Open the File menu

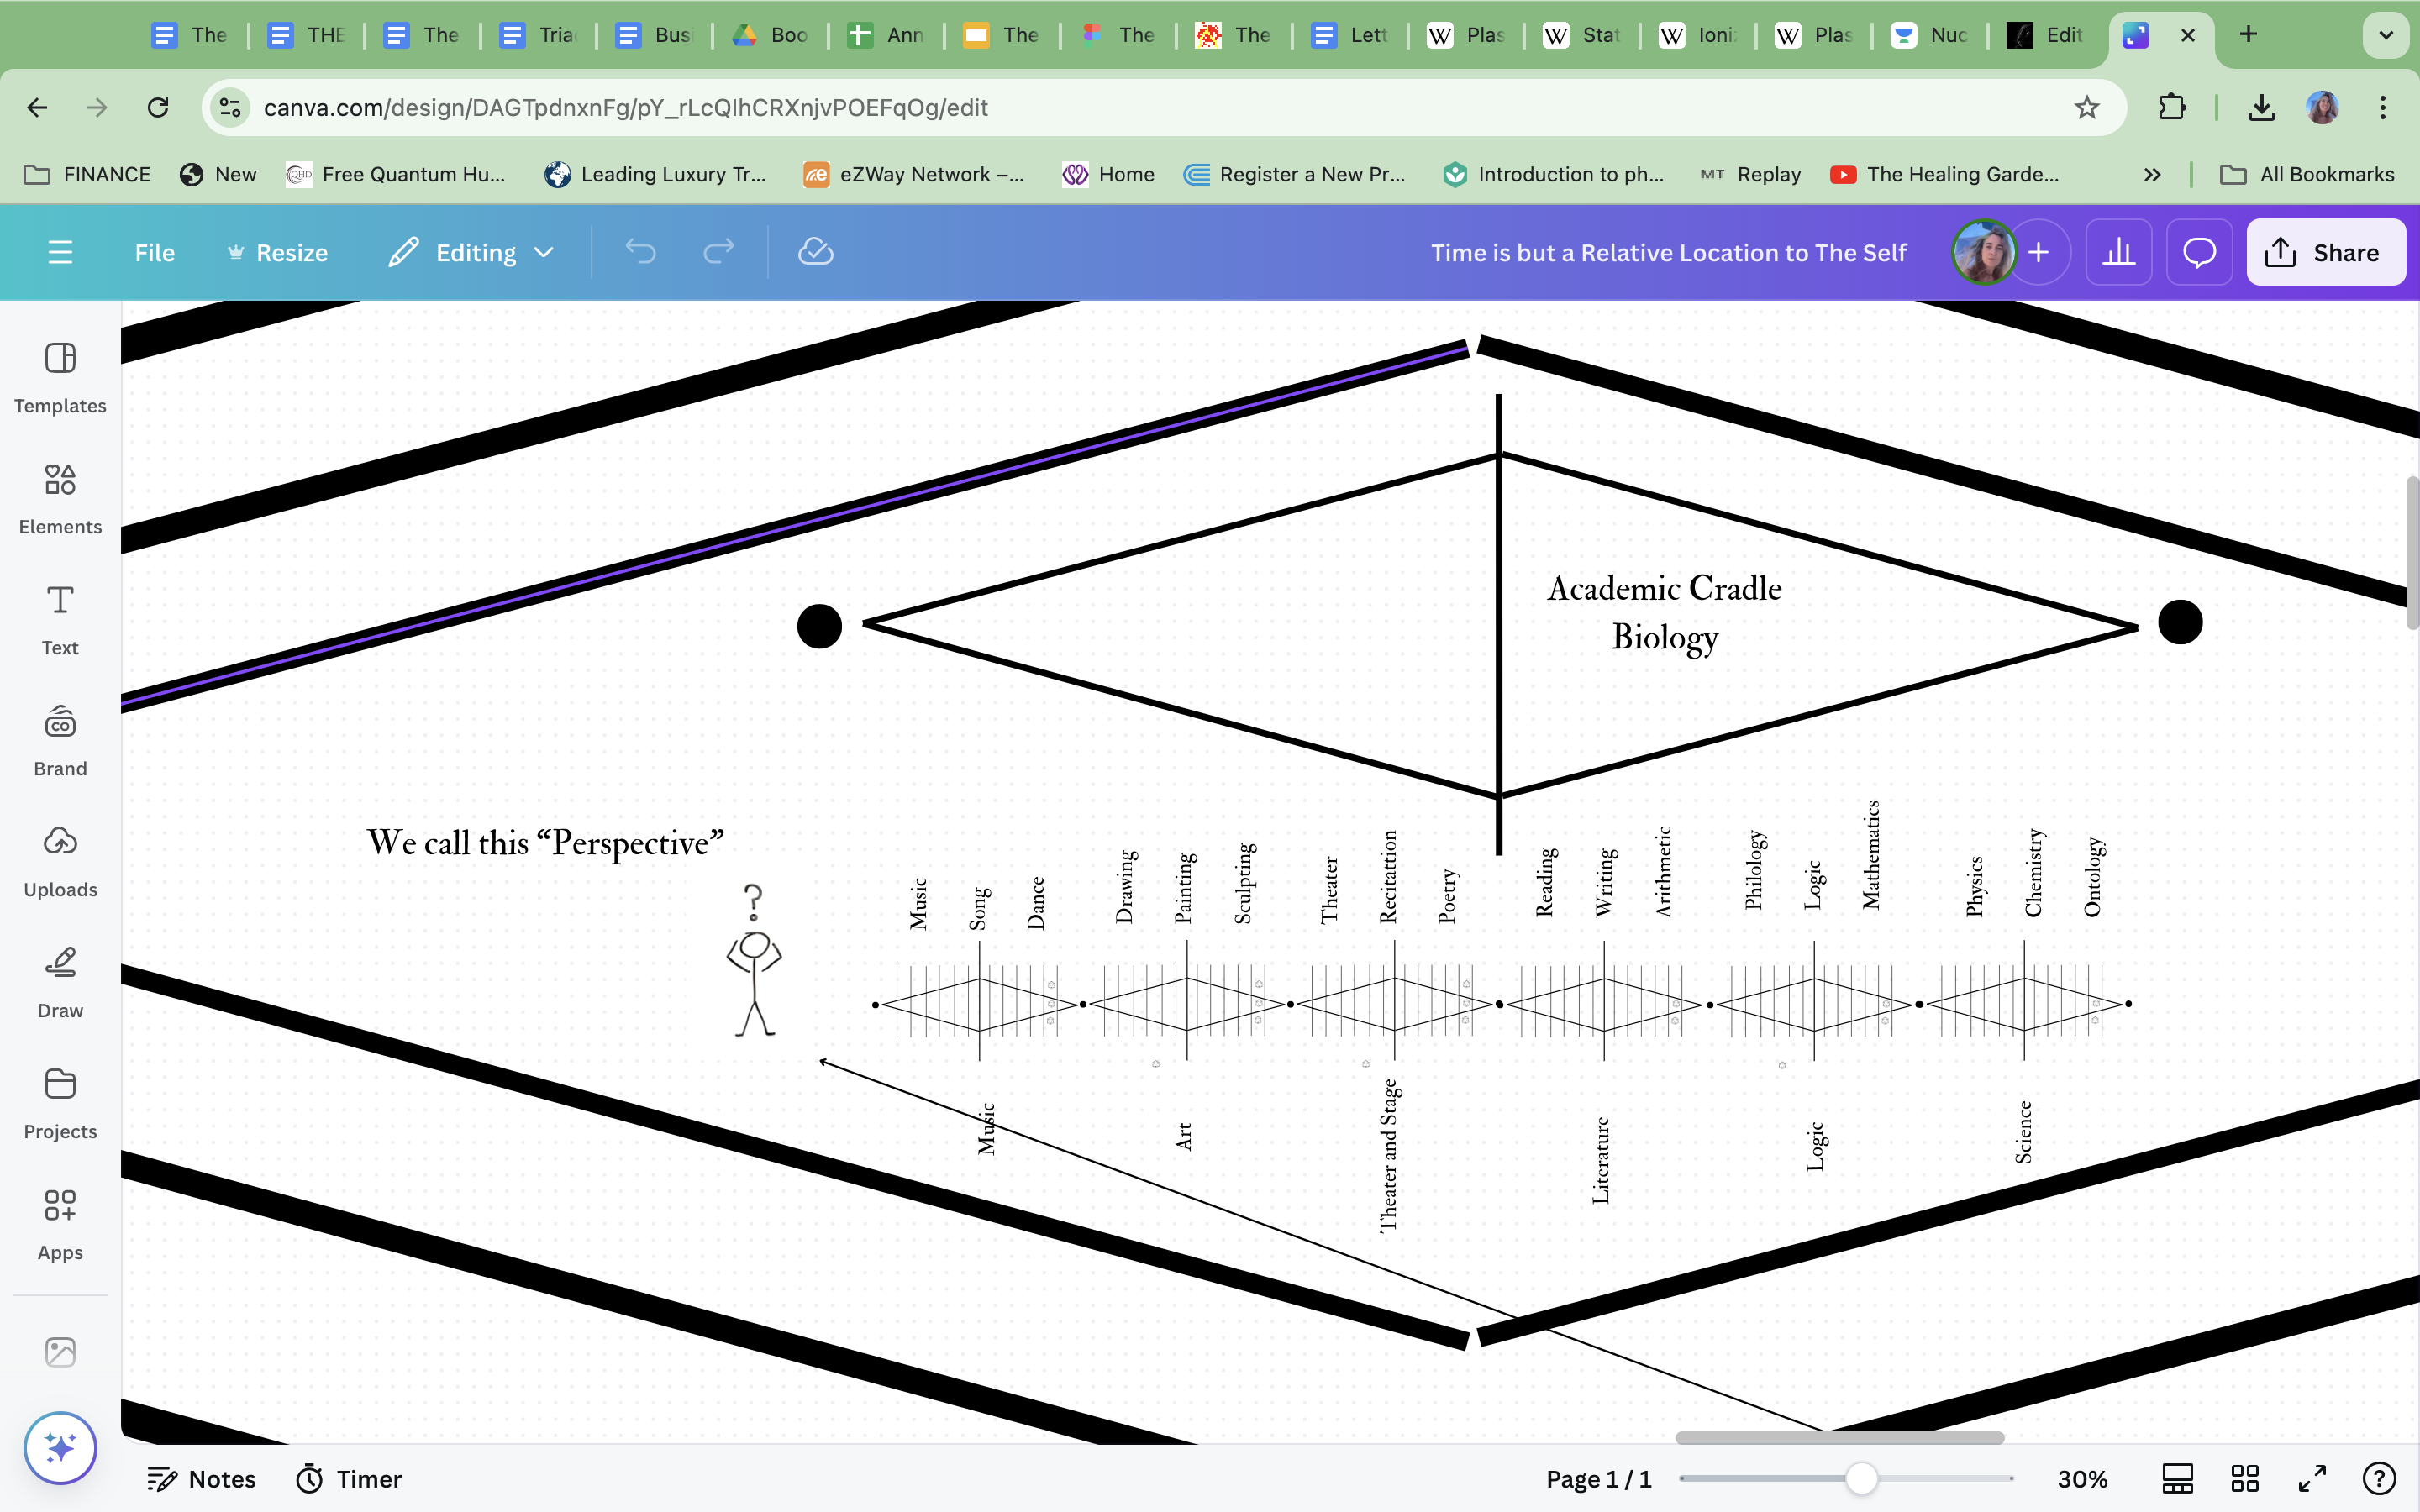[x=154, y=252]
